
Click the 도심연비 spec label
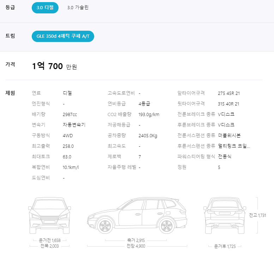click(41, 178)
